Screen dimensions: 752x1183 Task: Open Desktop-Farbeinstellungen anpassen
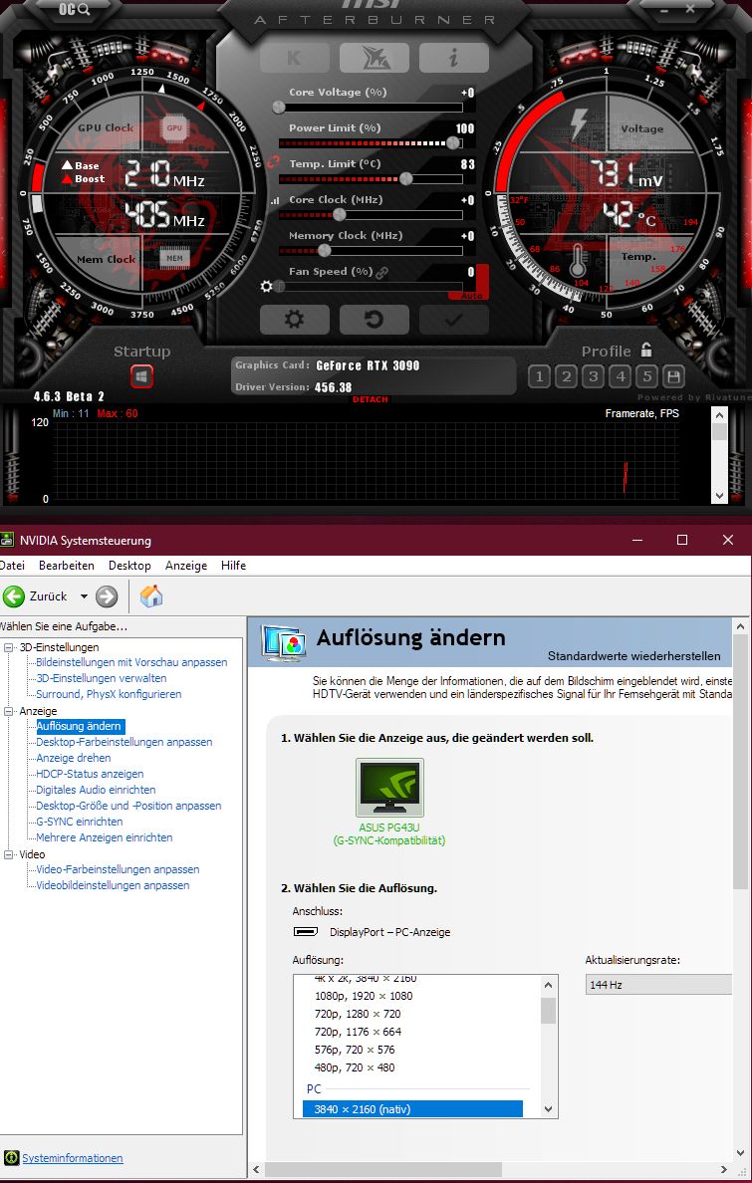[x=124, y=743]
